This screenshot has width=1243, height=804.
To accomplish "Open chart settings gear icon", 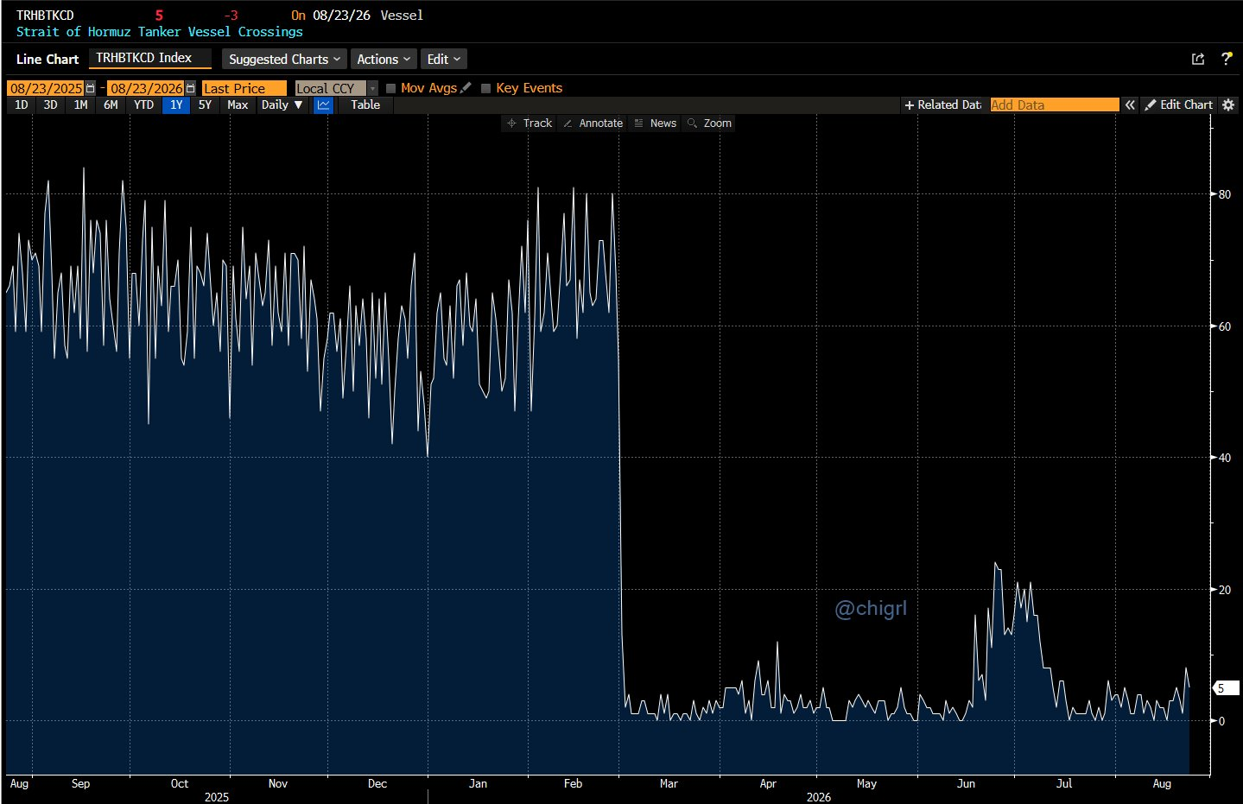I will pos(1228,104).
